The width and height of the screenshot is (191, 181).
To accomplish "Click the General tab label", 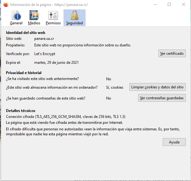I will 16,23.
